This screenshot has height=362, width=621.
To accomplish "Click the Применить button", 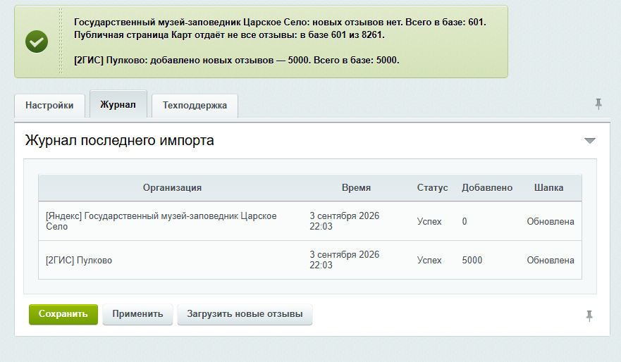I will 137,314.
